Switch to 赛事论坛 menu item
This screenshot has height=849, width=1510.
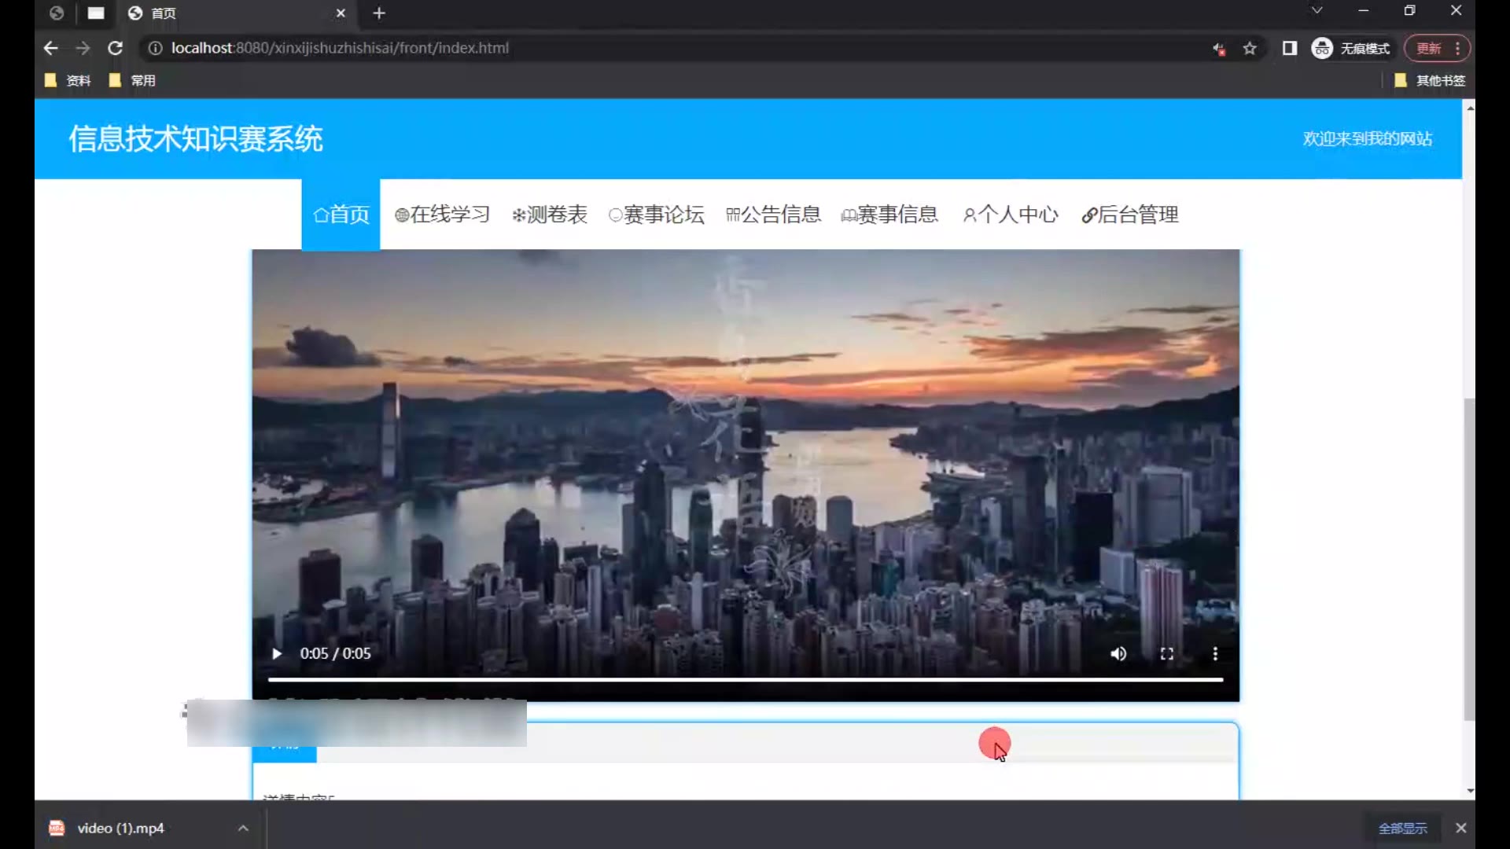pyautogui.click(x=657, y=215)
